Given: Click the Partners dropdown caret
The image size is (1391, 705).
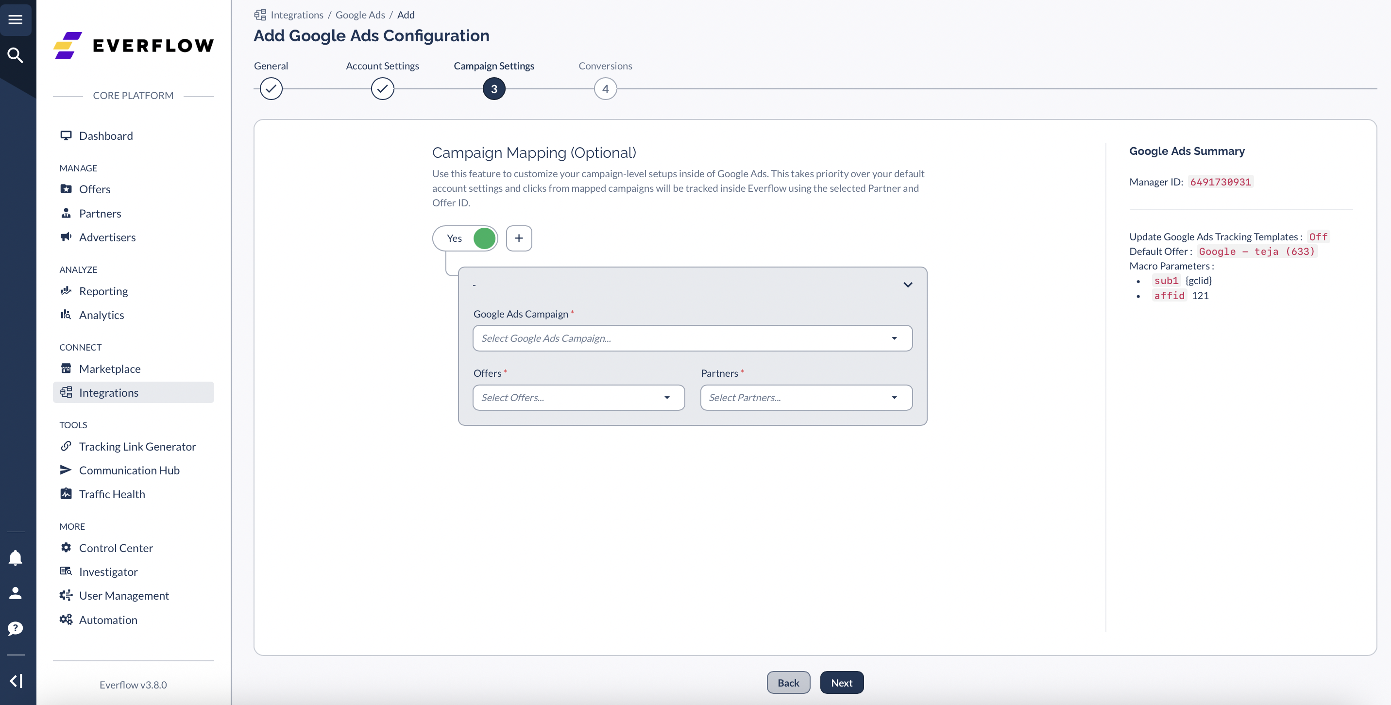Looking at the screenshot, I should coord(894,398).
